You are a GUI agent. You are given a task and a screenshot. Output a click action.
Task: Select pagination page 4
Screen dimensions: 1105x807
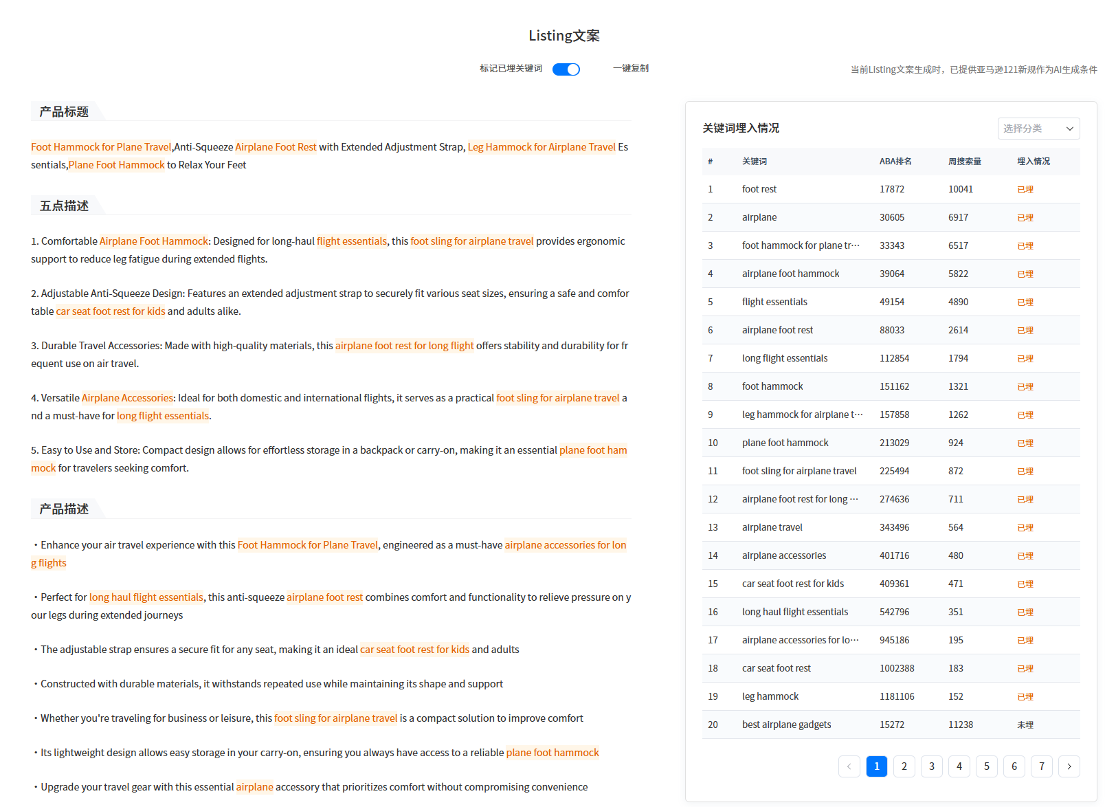point(959,766)
